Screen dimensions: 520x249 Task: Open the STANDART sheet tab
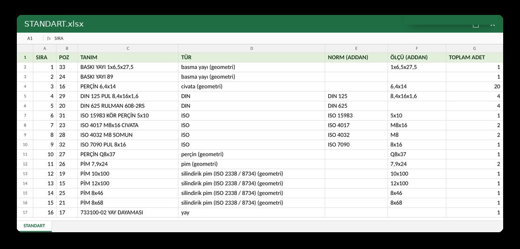tap(34, 226)
